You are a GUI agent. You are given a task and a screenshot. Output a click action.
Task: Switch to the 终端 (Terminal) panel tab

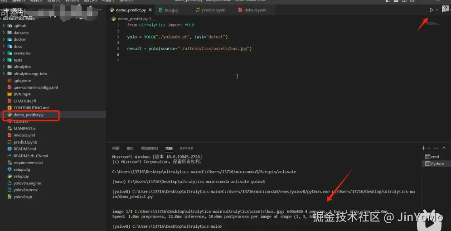pyautogui.click(x=169, y=148)
